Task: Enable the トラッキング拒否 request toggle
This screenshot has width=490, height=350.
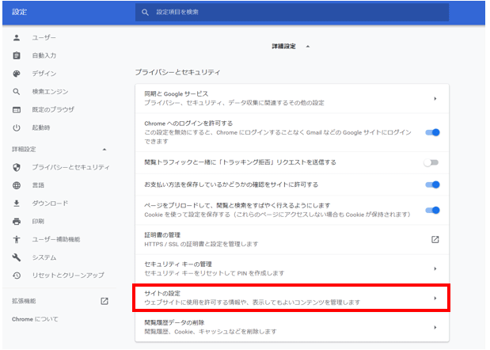Action: click(x=431, y=162)
